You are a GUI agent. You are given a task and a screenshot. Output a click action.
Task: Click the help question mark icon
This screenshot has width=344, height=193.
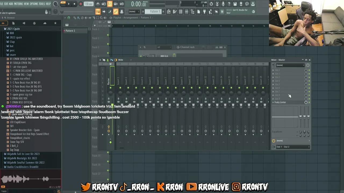(229, 4)
